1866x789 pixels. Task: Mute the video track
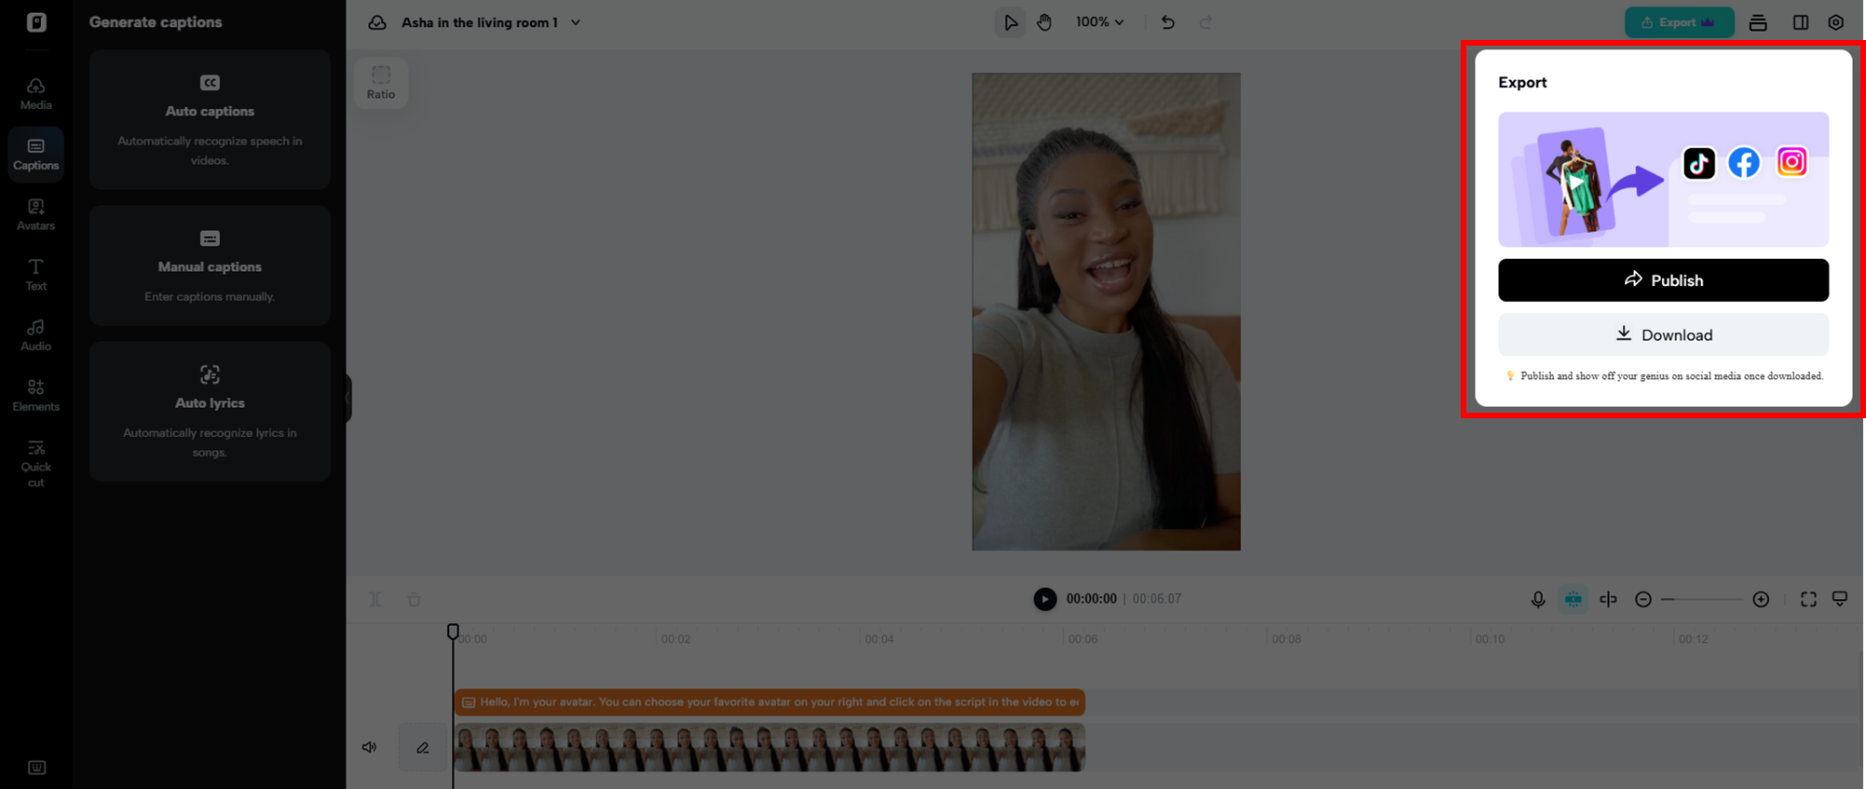(x=370, y=747)
